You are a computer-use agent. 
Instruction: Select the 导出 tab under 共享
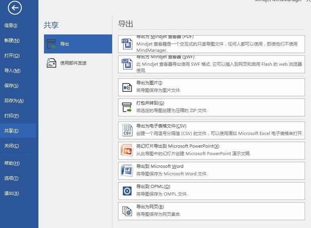click(x=78, y=44)
